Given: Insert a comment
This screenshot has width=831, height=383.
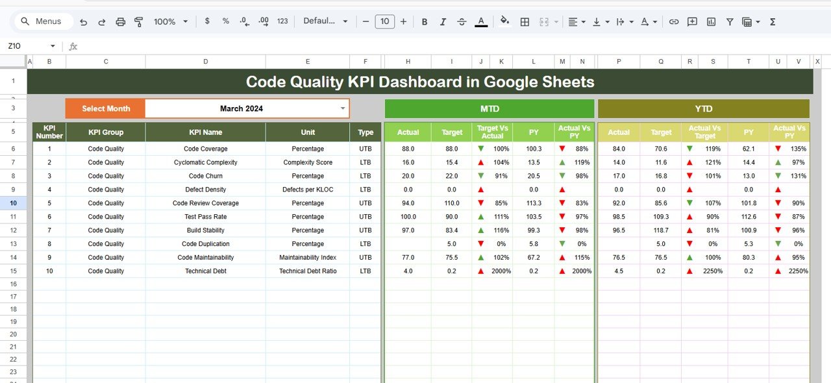Looking at the screenshot, I should (692, 21).
